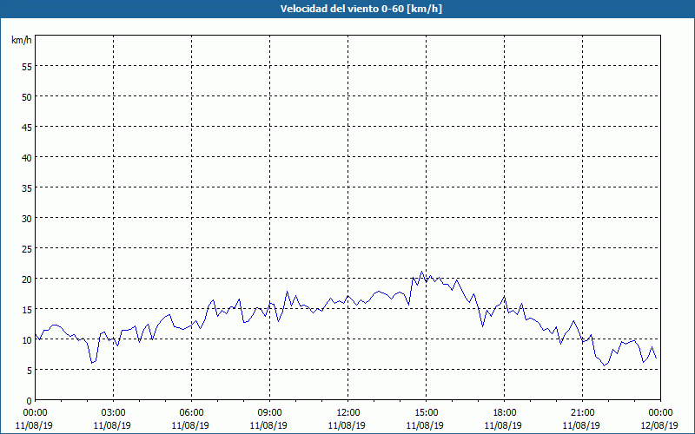
Task: Click the km/h unit label
Action: pyautogui.click(x=21, y=40)
